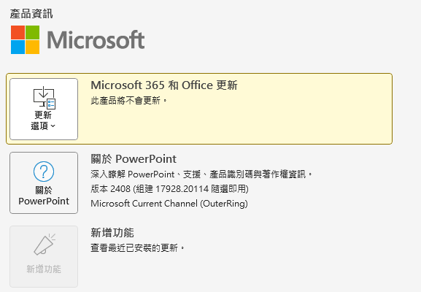
Task: Click the 關於 PowerPoint section title
Action: 134,159
